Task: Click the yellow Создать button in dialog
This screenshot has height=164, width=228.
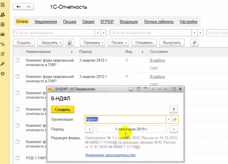Action: point(63,109)
